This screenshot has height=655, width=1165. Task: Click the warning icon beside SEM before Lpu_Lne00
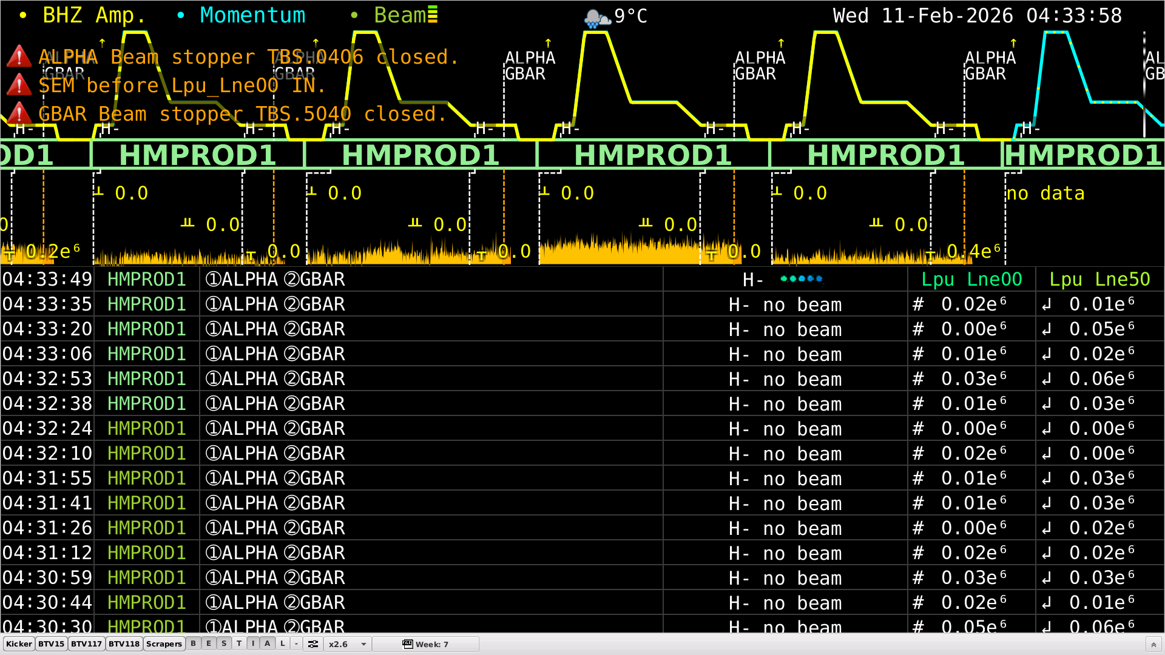tap(19, 85)
